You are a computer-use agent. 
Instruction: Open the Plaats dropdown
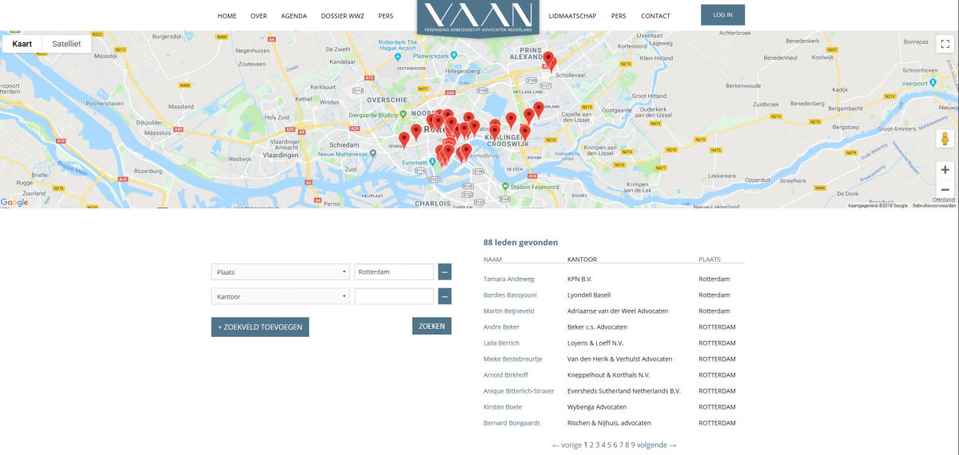pos(281,272)
